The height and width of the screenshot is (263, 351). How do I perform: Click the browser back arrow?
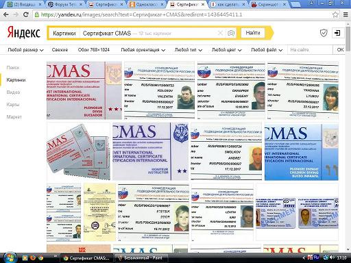click(6, 14)
